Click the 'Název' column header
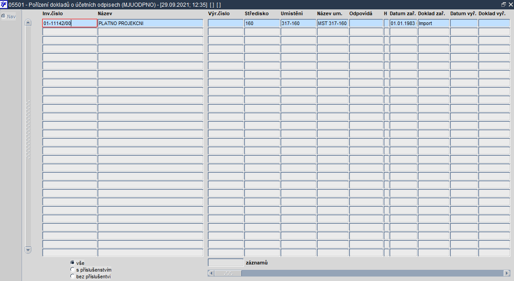Viewport: 514px width, 281px height. click(x=105, y=13)
